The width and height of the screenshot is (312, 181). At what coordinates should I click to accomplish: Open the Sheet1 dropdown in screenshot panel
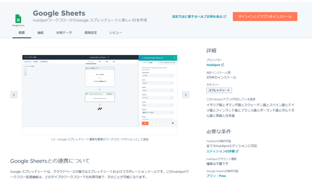[x=158, y=83]
